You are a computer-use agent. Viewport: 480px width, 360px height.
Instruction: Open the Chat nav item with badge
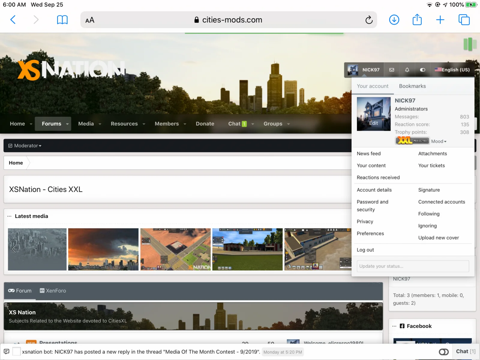click(237, 124)
